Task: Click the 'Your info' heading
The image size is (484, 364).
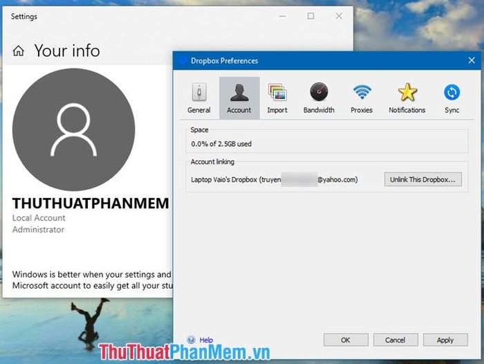Action: (67, 51)
